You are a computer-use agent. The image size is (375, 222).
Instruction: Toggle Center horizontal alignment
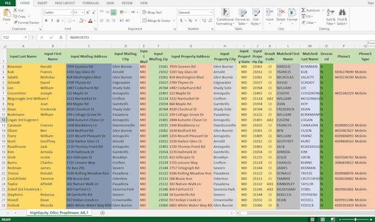pos(108,21)
